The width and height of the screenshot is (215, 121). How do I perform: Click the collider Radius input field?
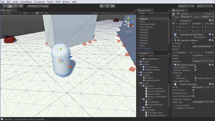tap(203, 55)
